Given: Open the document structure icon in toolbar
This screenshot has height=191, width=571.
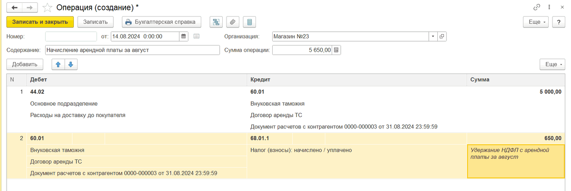Looking at the screenshot, I should 216,22.
